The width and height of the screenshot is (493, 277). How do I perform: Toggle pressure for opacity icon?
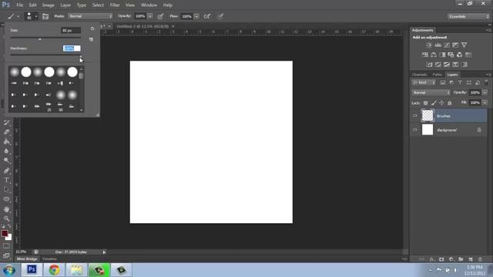(160, 16)
